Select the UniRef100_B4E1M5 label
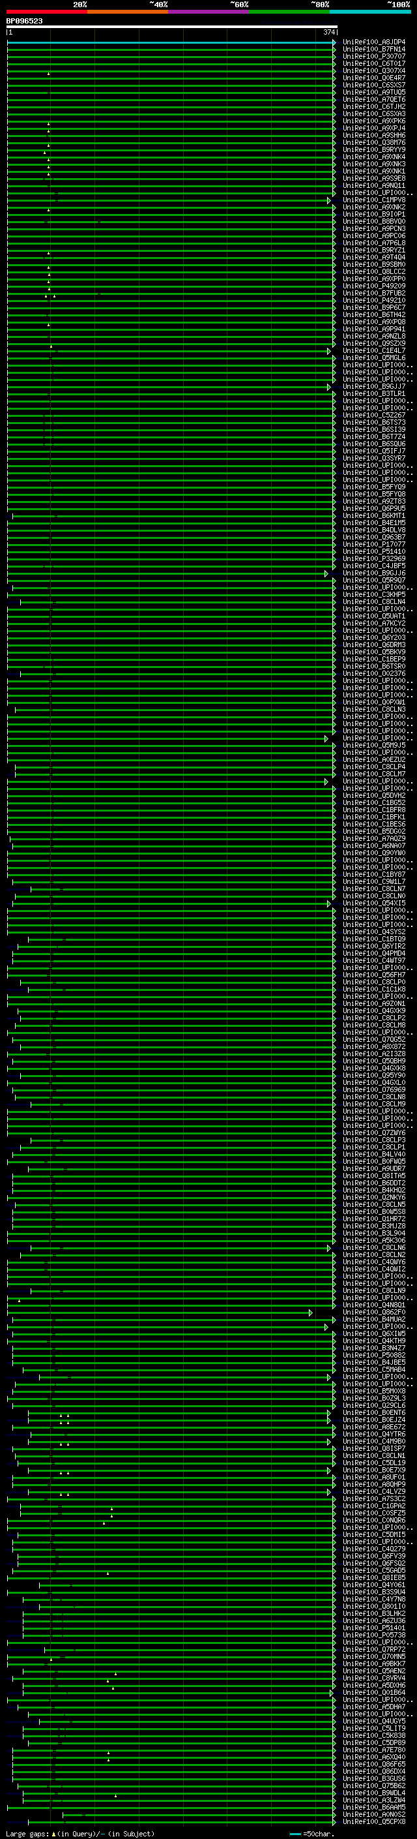This screenshot has height=1839, width=417. 374,523
